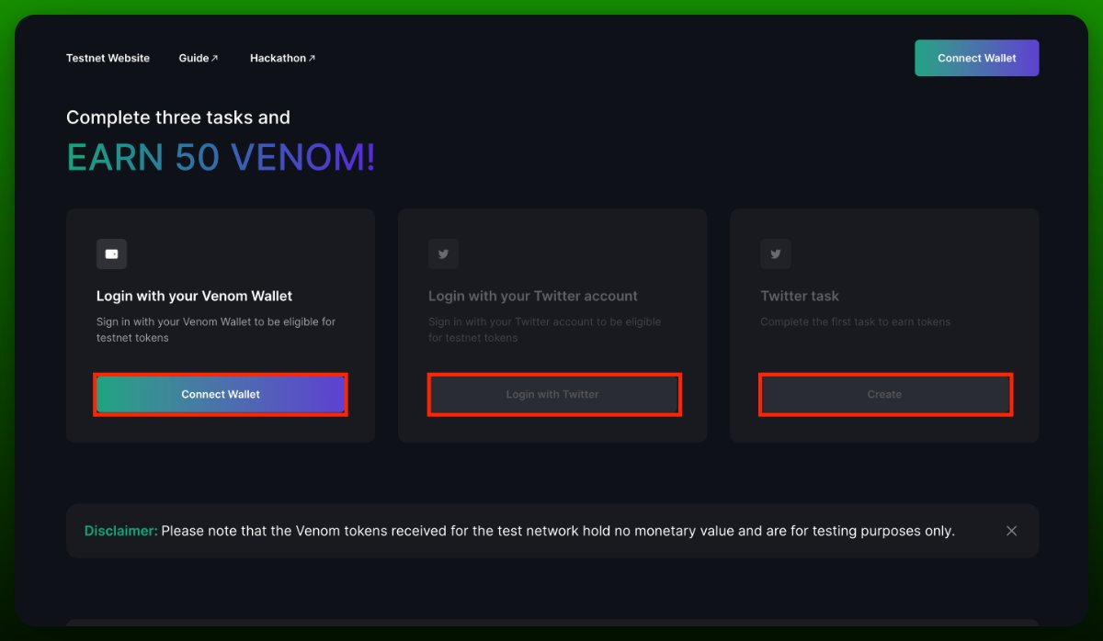Click the Twitter bird icon above 'Login with your Twitter account'
The height and width of the screenshot is (641, 1103).
pos(443,254)
